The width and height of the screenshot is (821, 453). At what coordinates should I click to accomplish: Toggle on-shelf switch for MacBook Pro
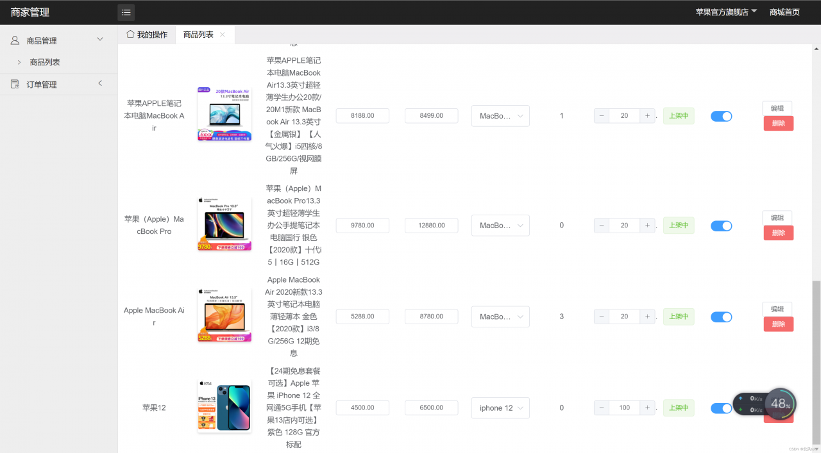point(721,226)
